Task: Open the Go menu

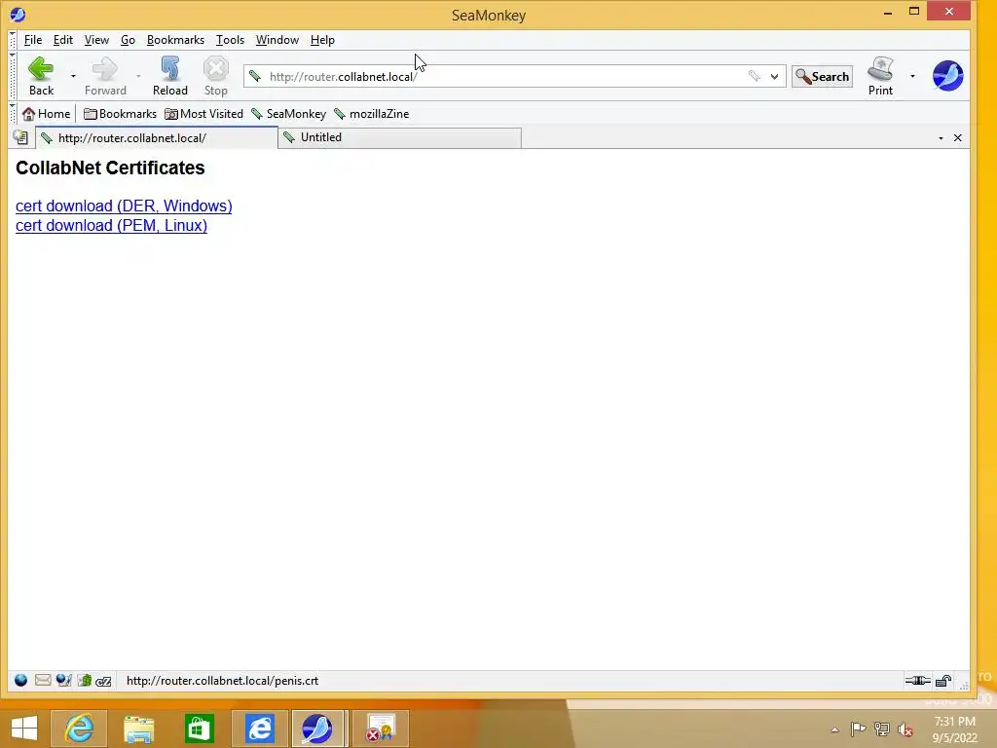Action: (128, 39)
